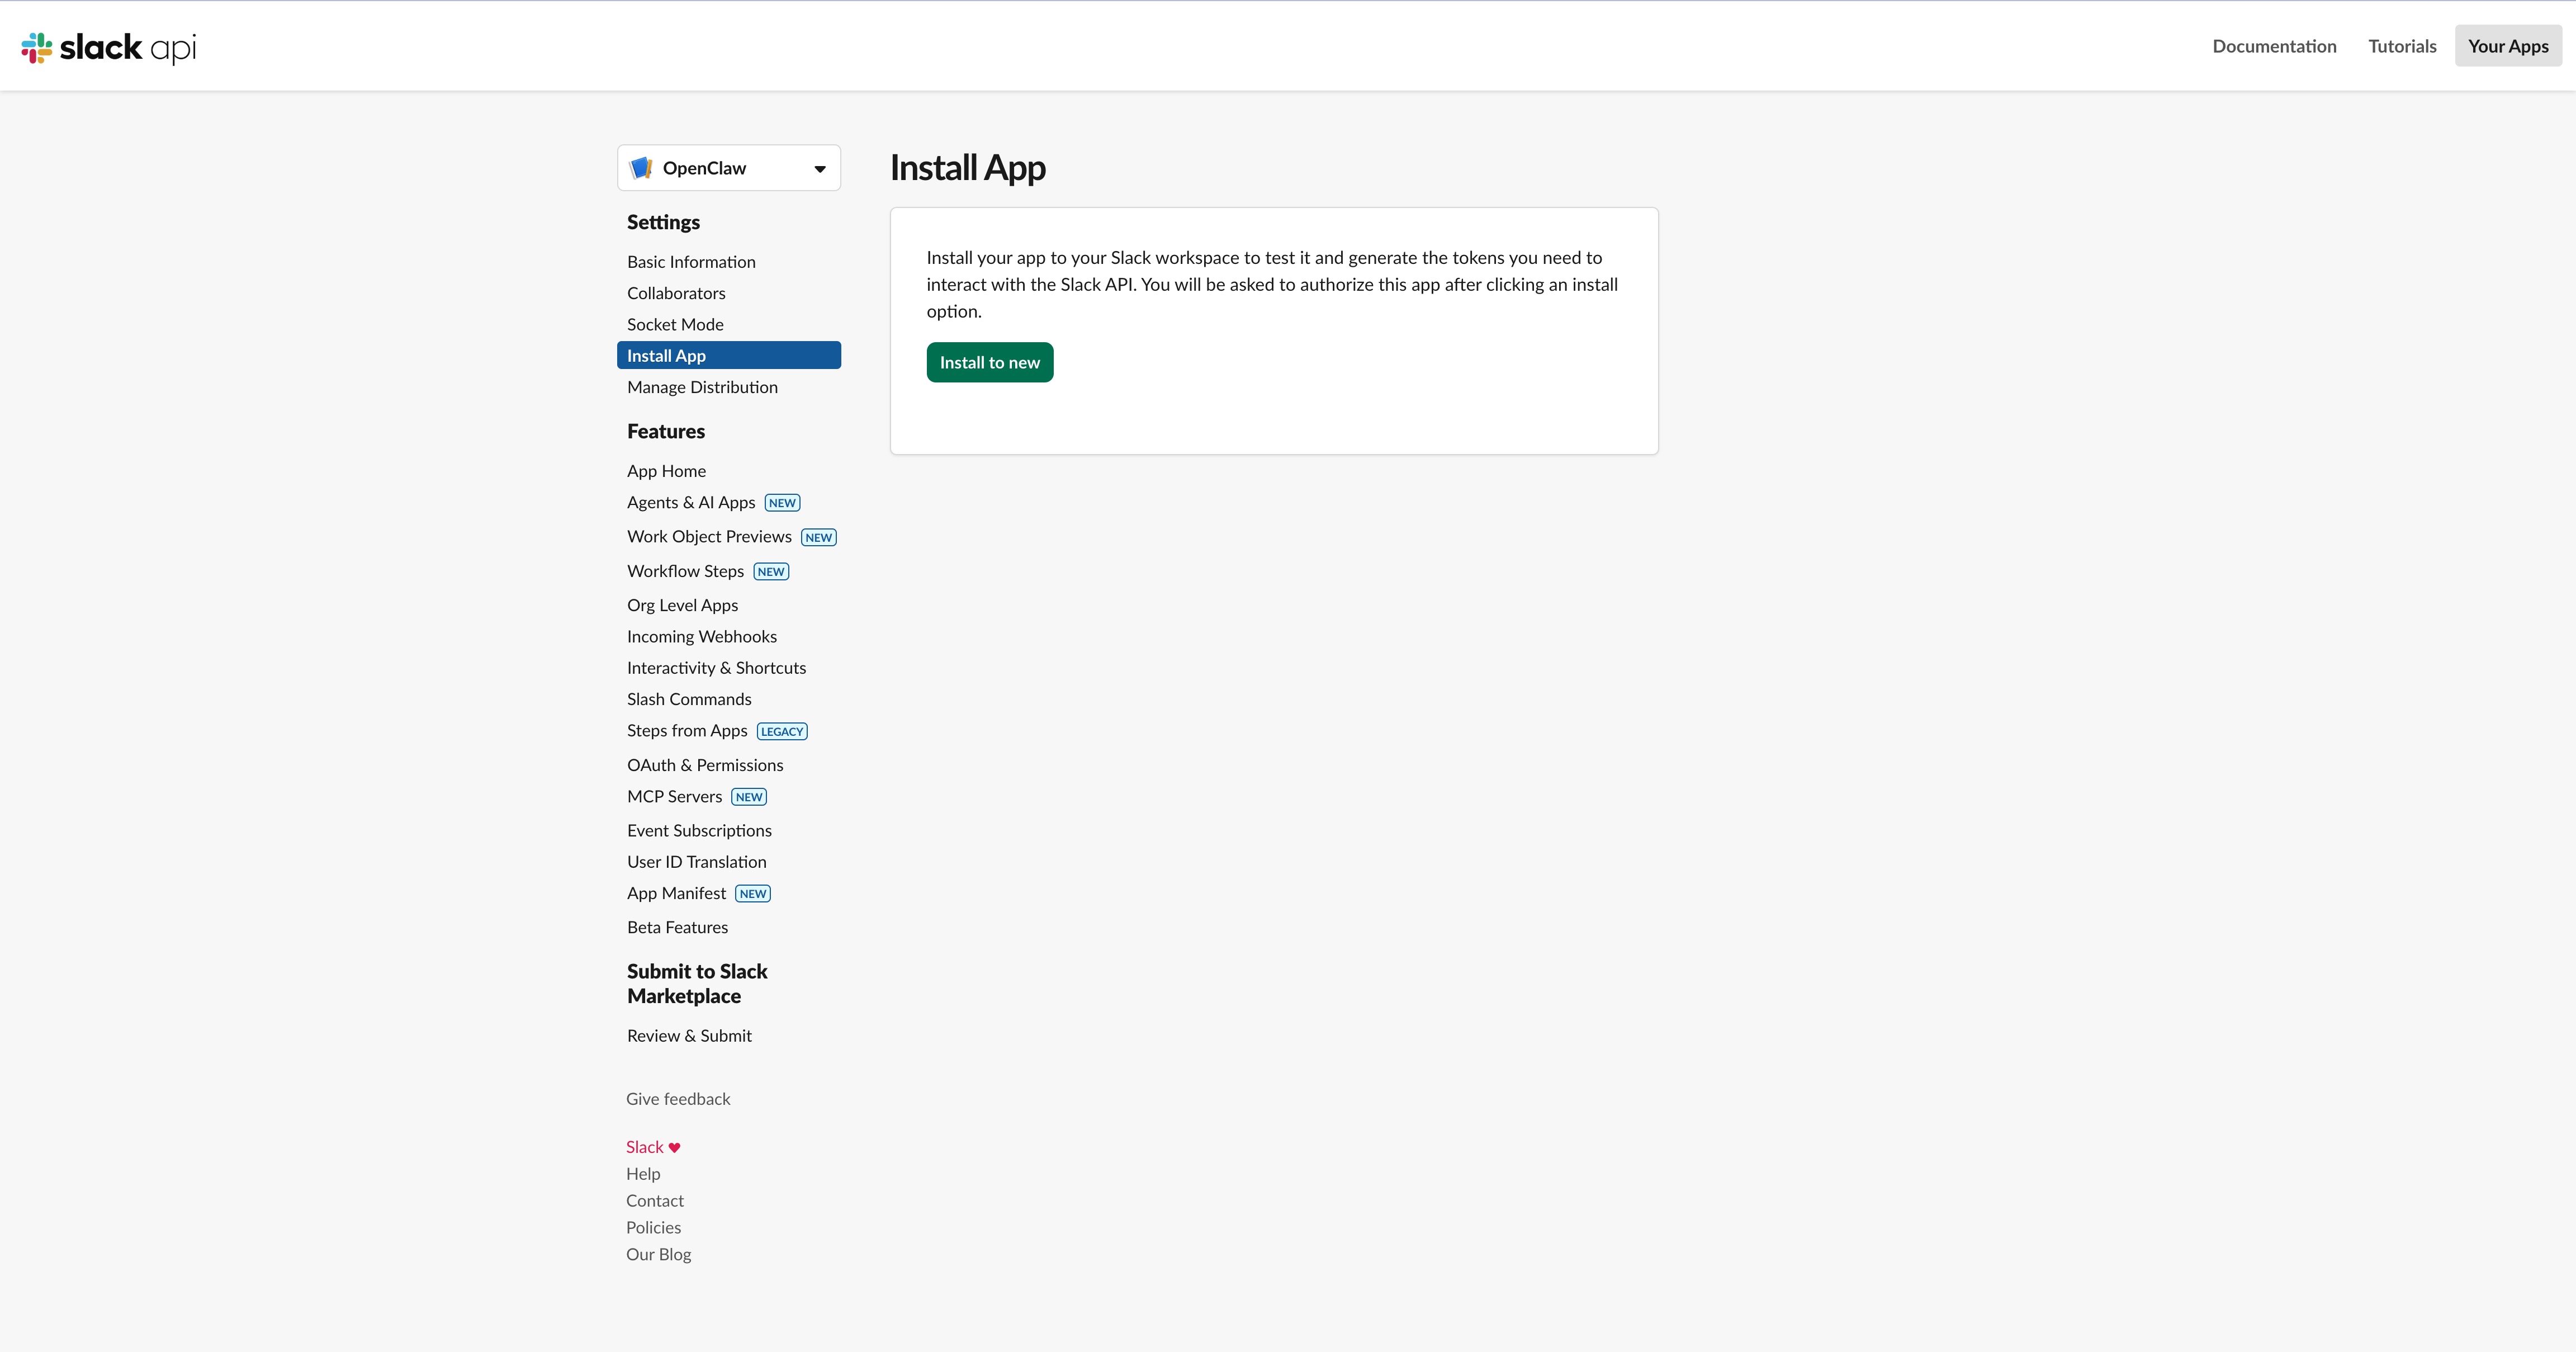Open the Collaborators page

[x=676, y=293]
